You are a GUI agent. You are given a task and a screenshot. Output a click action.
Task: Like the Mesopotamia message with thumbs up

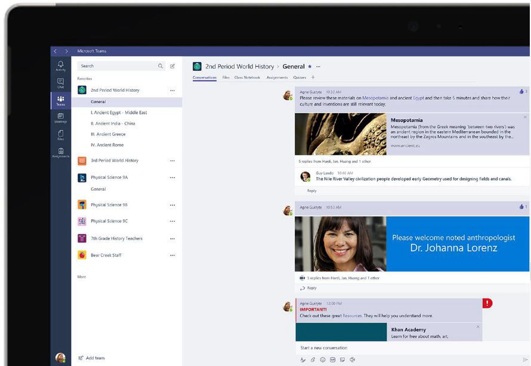[521, 92]
